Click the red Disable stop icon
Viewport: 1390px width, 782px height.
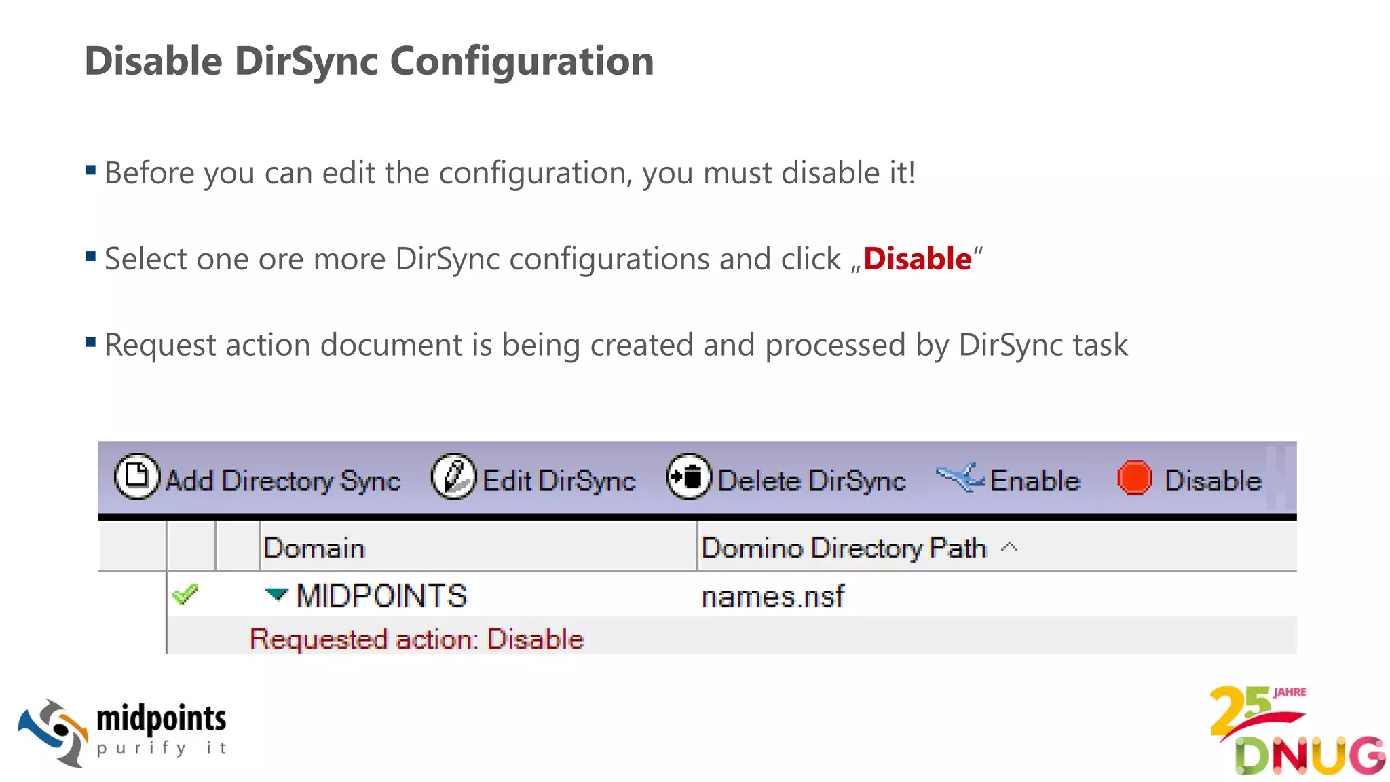coord(1134,478)
